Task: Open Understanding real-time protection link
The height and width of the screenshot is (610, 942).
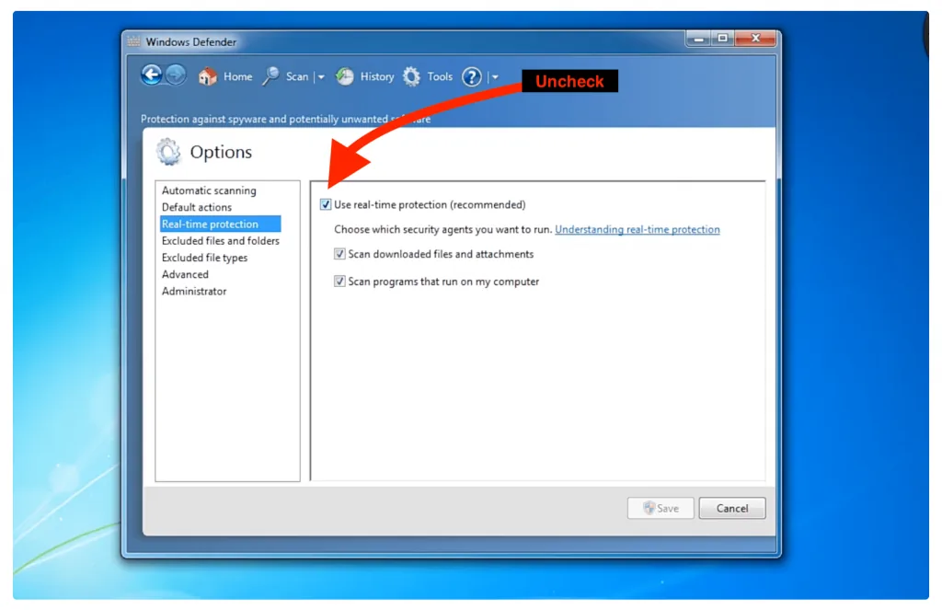Action: click(637, 230)
